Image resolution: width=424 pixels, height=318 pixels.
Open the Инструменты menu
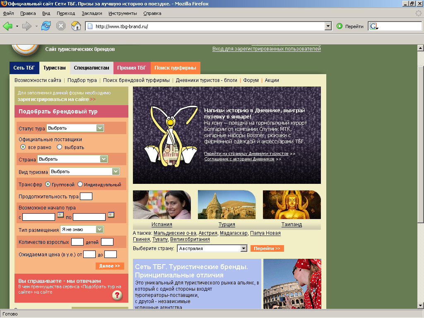point(123,13)
